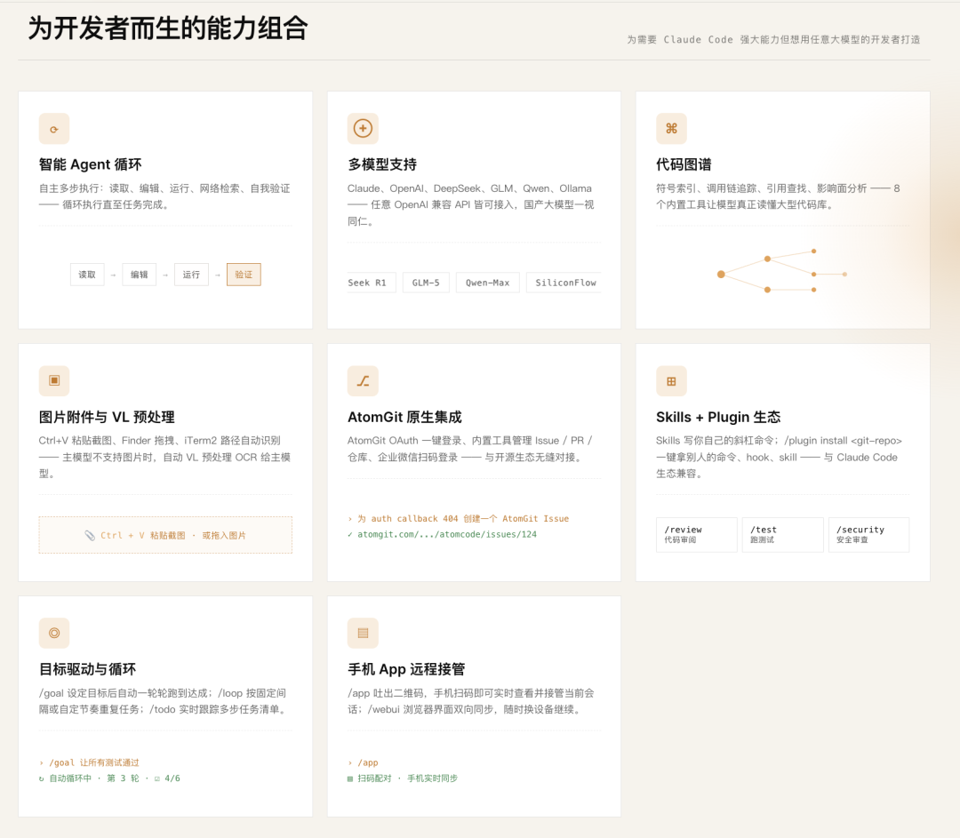This screenshot has height=838, width=960.
Task: Click the Qwen-Max model tag
Action: [487, 283]
